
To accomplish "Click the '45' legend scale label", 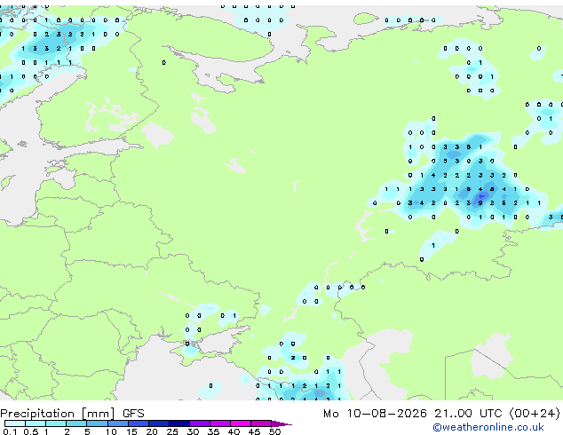I will pos(254,431).
